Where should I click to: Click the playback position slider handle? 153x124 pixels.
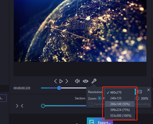pos(59,88)
